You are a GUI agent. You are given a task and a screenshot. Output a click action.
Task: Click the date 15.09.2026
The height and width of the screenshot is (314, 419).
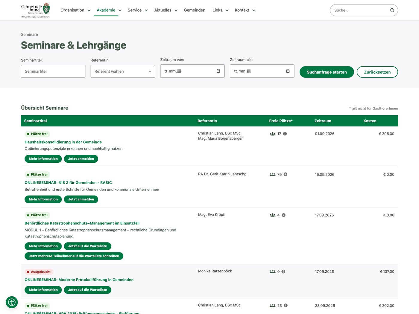pos(325,174)
